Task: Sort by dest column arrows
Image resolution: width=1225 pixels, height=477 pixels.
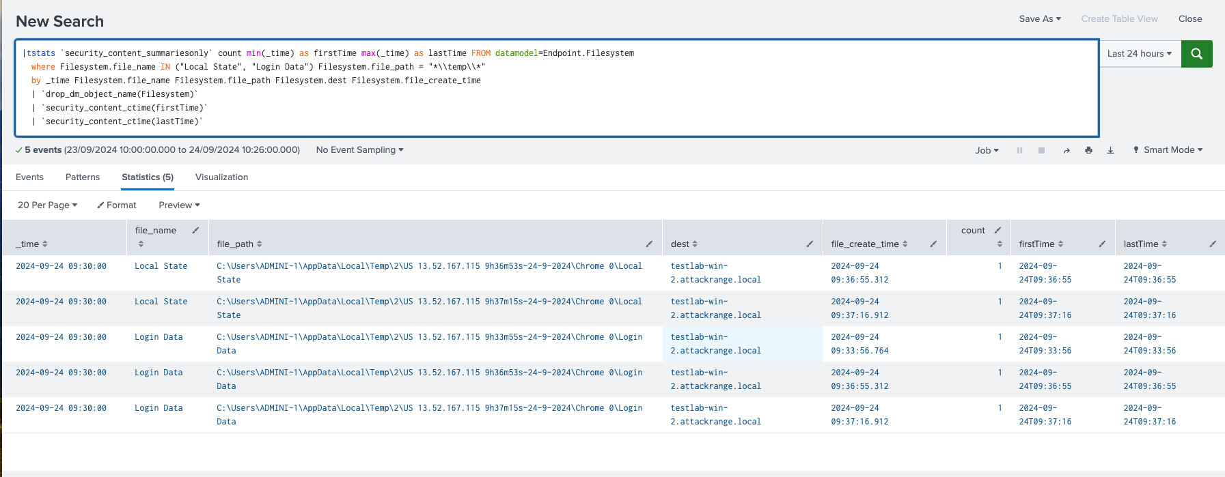Action: [695, 244]
